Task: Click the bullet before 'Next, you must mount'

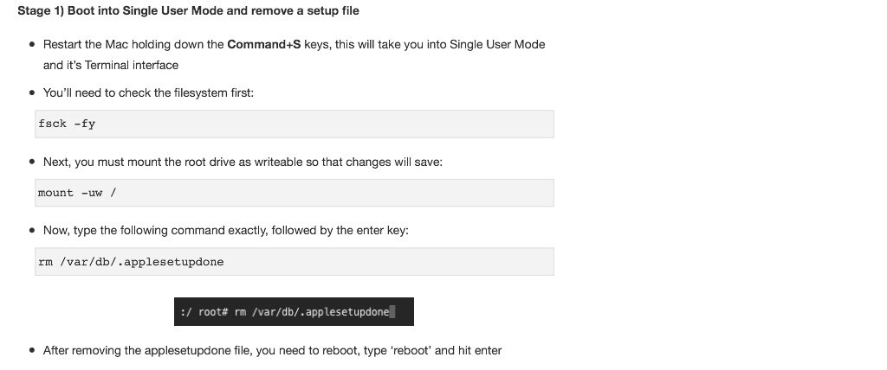Action: pos(32,162)
